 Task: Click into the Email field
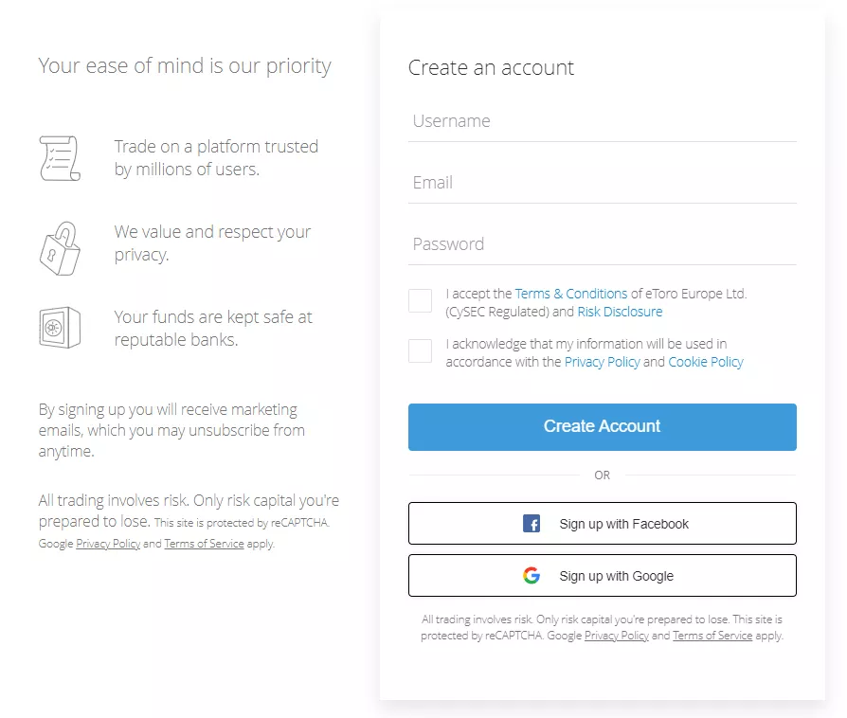(x=602, y=184)
